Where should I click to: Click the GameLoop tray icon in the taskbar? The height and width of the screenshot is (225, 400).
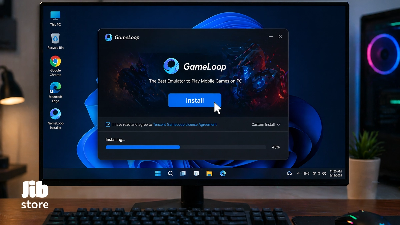289,173
